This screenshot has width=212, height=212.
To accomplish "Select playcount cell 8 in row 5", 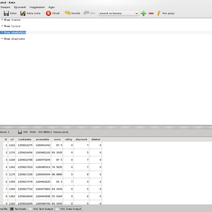I will coord(82,174).
